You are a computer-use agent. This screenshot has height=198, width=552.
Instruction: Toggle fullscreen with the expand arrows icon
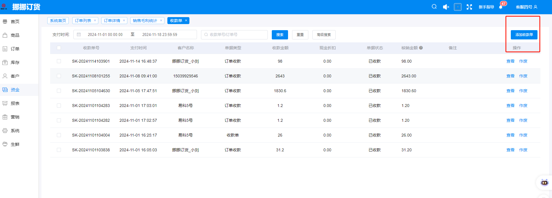tap(469, 7)
